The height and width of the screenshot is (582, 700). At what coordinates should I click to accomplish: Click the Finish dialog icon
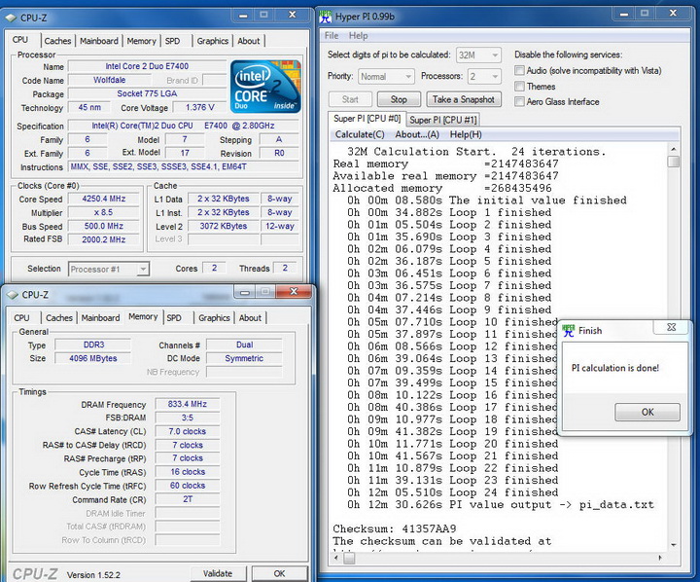tap(569, 330)
